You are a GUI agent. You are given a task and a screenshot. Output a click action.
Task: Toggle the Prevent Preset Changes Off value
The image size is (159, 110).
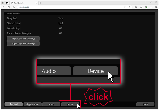(x=61, y=33)
